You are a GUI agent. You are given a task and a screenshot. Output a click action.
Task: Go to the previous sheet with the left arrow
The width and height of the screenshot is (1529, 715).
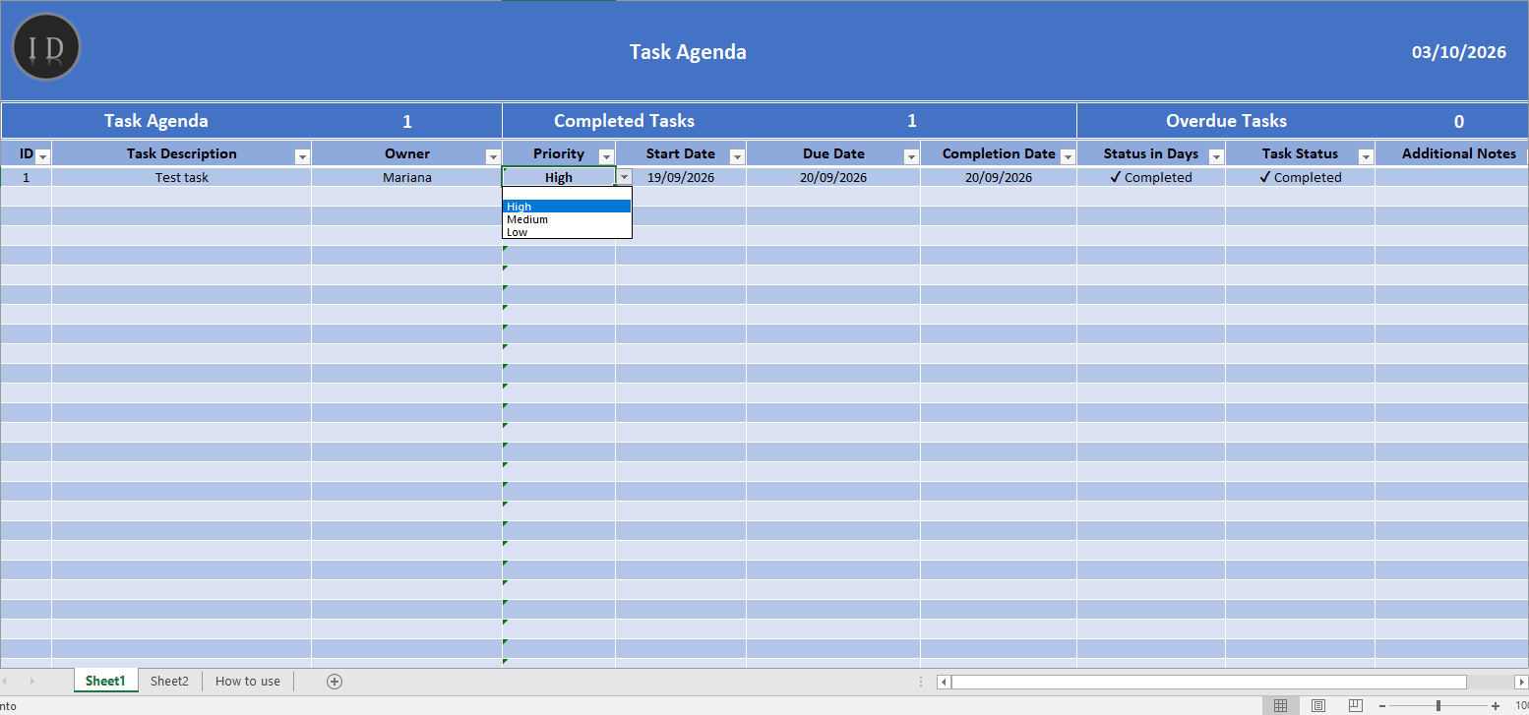click(5, 682)
